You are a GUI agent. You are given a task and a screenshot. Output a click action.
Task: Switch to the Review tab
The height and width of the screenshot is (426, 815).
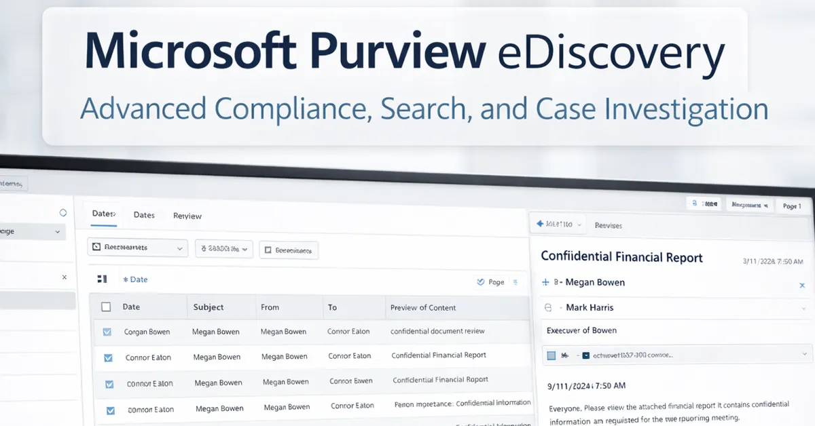187,216
